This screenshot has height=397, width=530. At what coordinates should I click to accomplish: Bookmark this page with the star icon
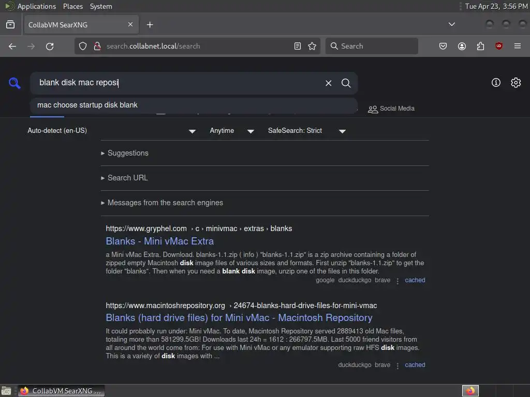point(312,46)
